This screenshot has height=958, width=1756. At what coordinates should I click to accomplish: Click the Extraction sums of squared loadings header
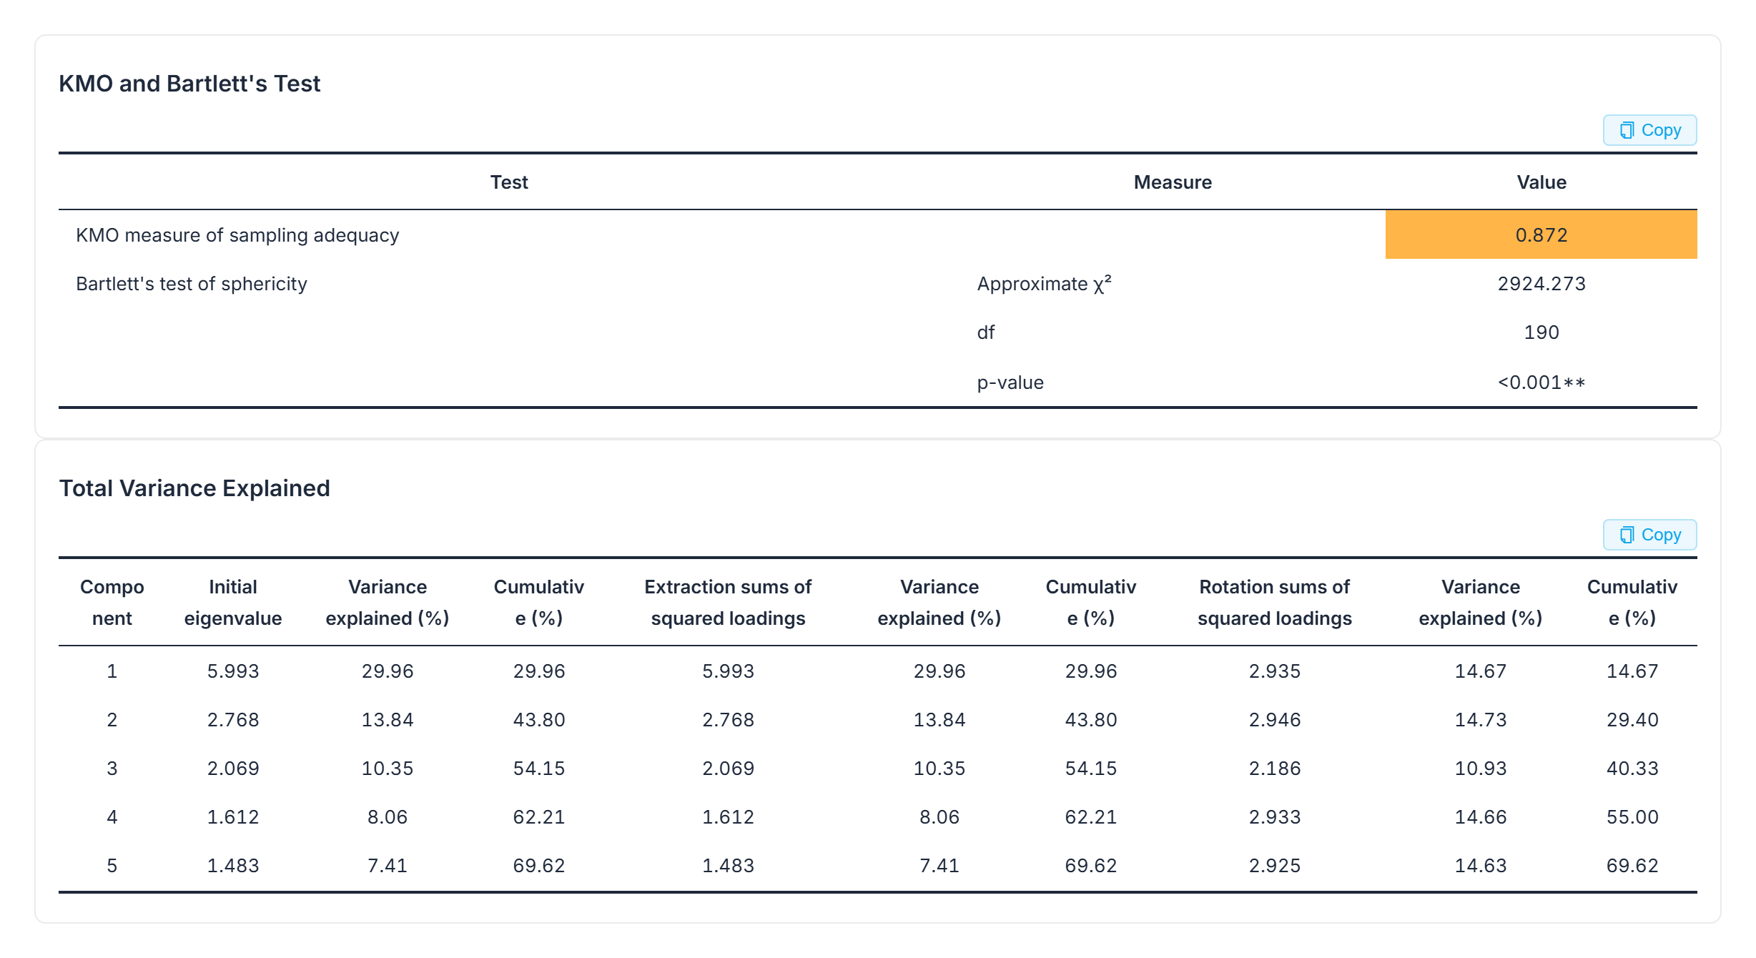728,602
